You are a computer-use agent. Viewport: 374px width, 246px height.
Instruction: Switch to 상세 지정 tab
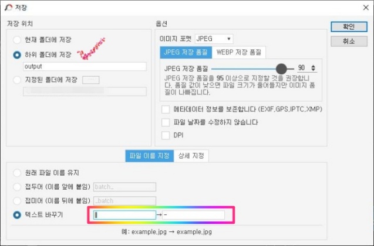(191, 156)
